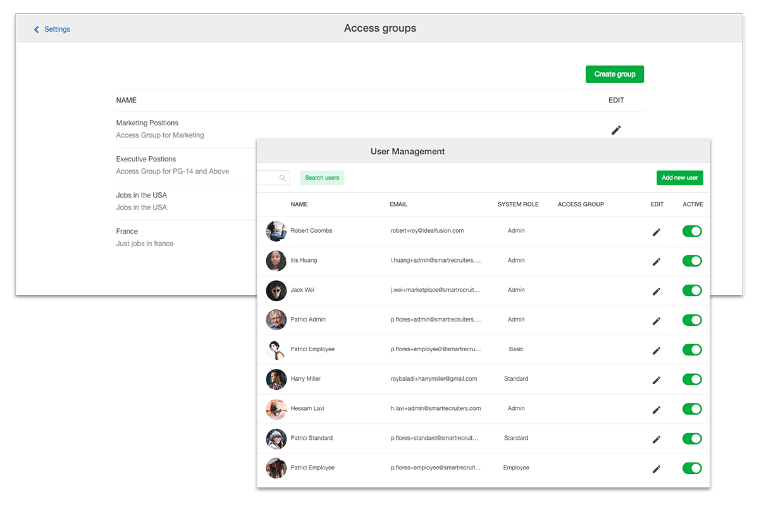759x522 pixels.
Task: Click the edit pencil for Marketing Positions group
Action: 616,130
